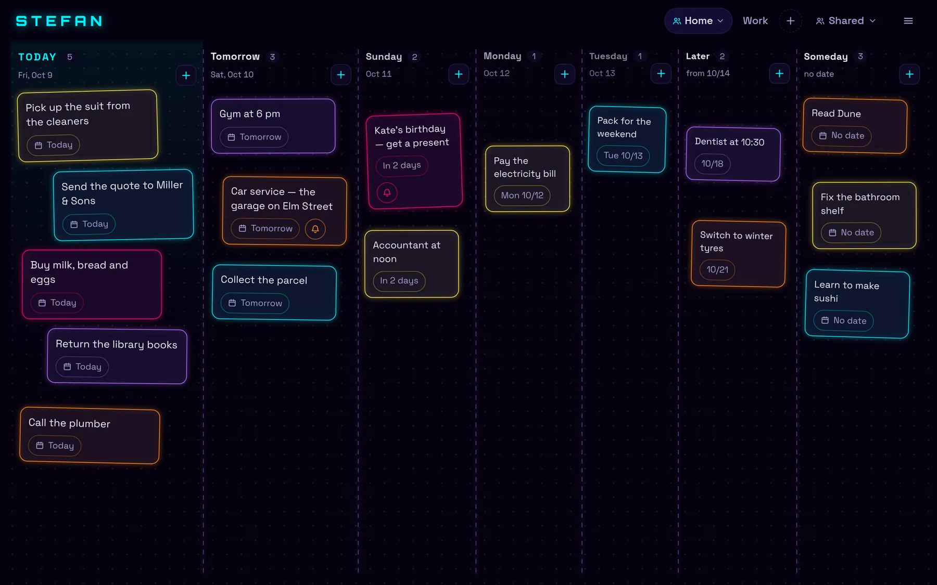Image resolution: width=937 pixels, height=585 pixels.
Task: Click the Mon 10/12 date chip
Action: [522, 196]
